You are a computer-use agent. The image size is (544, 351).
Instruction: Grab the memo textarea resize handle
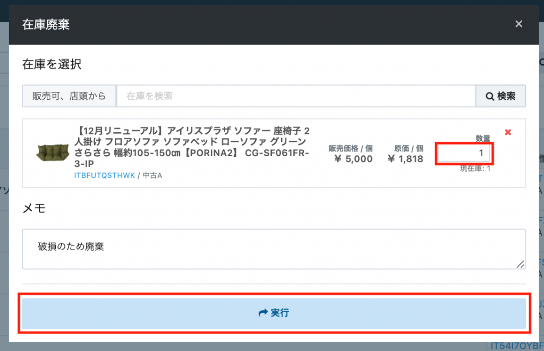(521, 264)
